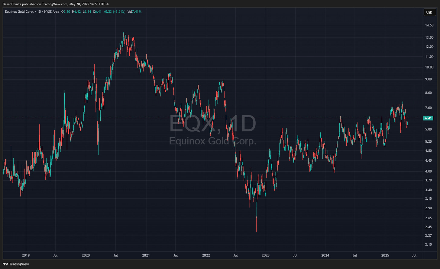440x269 pixels.
Task: Click the 9.00 price axis label
Action: 429,79
